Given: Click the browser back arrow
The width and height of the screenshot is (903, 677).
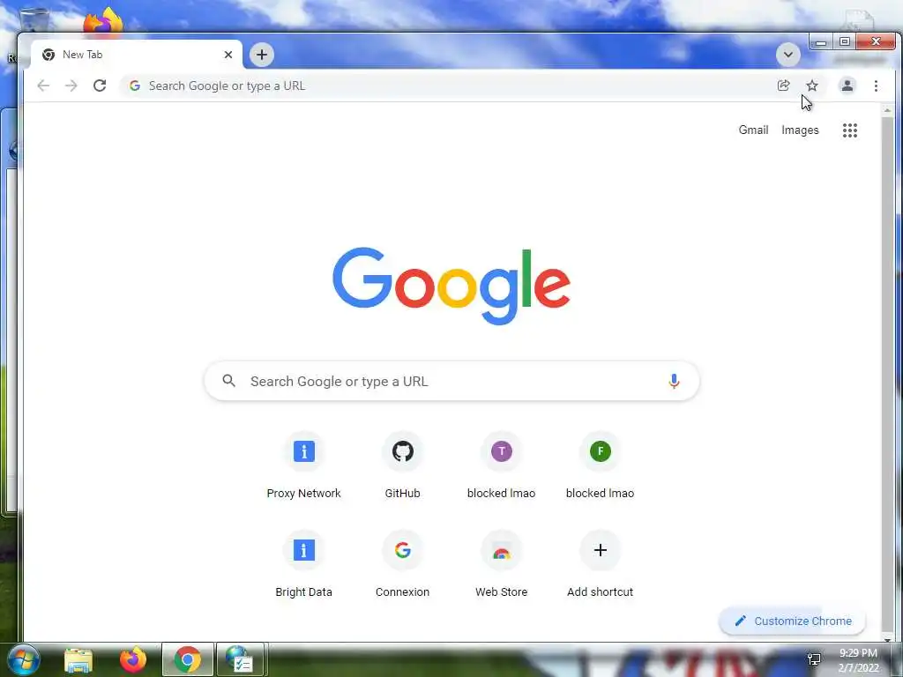Looking at the screenshot, I should coord(43,86).
